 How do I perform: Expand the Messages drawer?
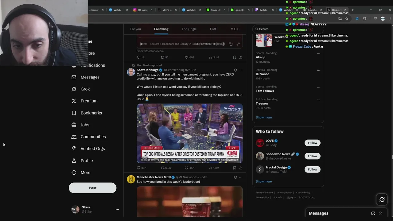click(380, 213)
